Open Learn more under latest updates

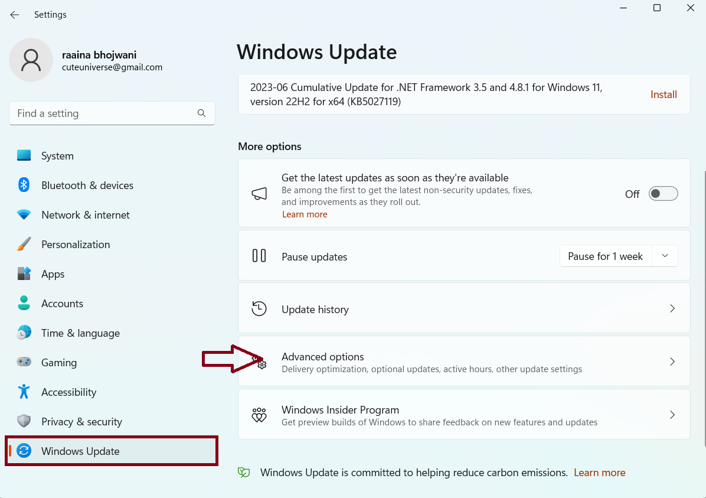point(305,214)
